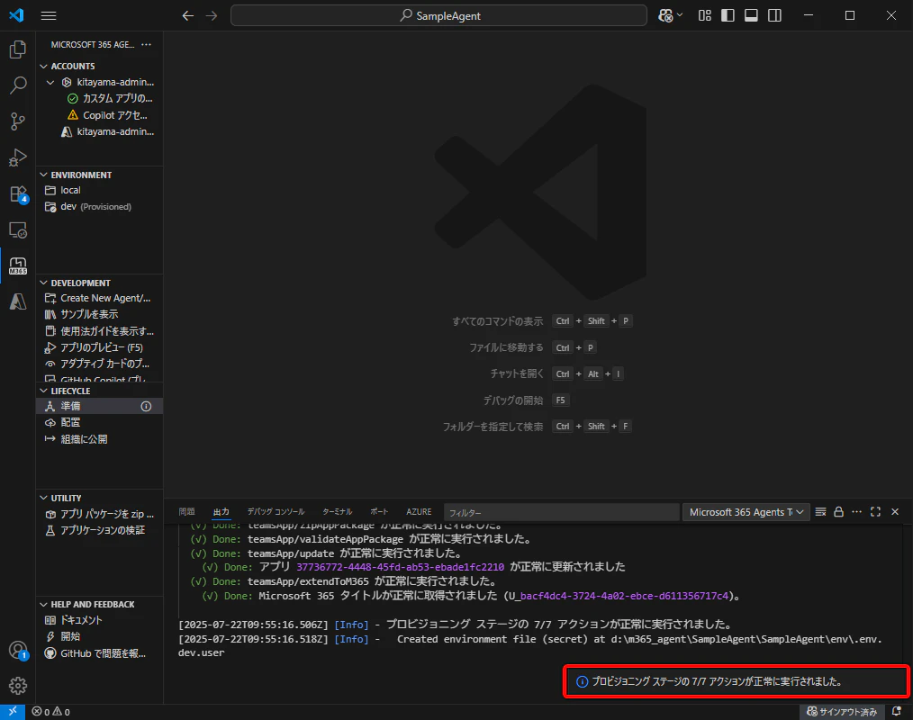Toggle the output auto-scroll lock
This screenshot has height=720, width=913.
(838, 511)
